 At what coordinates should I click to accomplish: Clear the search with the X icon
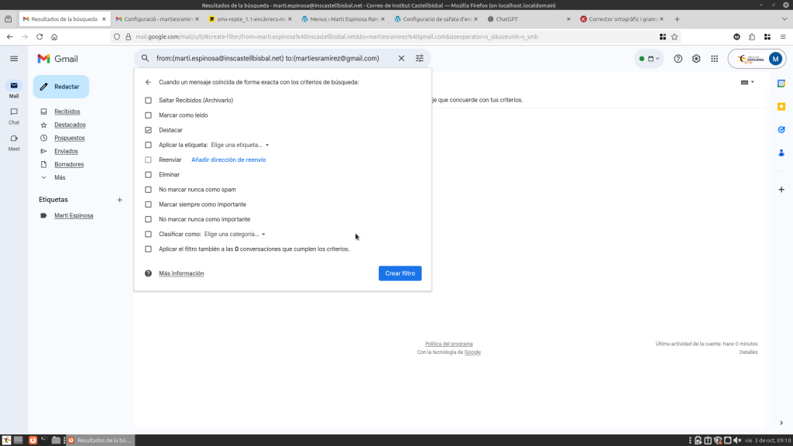point(401,58)
